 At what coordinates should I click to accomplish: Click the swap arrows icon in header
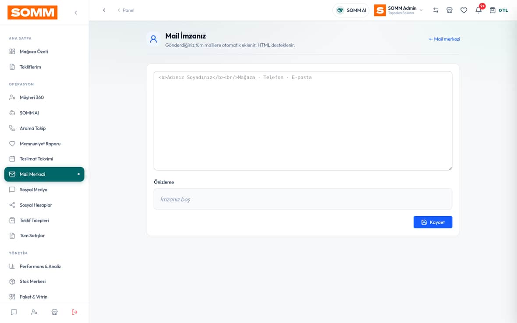(x=436, y=10)
